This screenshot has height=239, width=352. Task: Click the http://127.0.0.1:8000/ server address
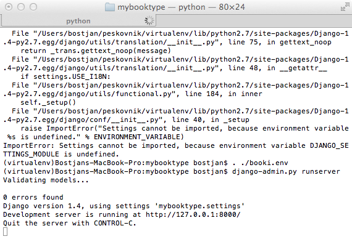click(x=193, y=214)
